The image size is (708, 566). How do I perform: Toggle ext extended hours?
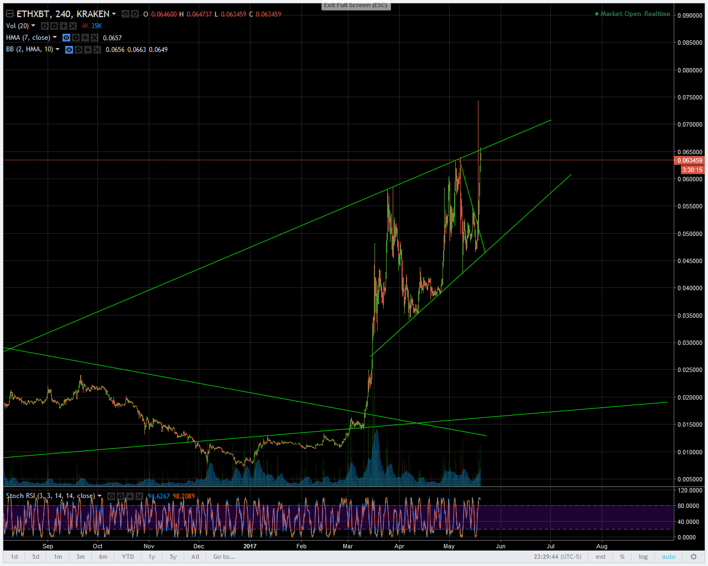coord(601,557)
